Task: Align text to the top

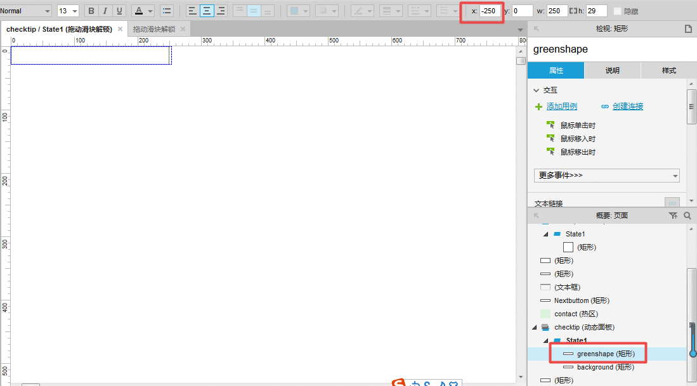Action: pos(240,11)
